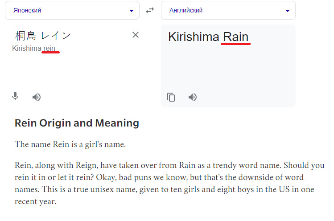Start voice input with the microphone
This screenshot has height=221, width=334.
15,96
